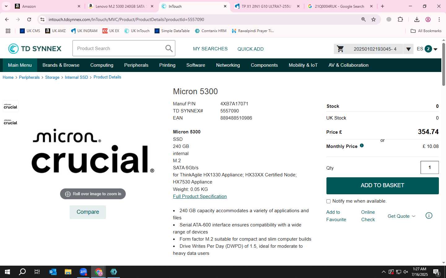Open the Printing menu
446x278 pixels.
(167, 65)
